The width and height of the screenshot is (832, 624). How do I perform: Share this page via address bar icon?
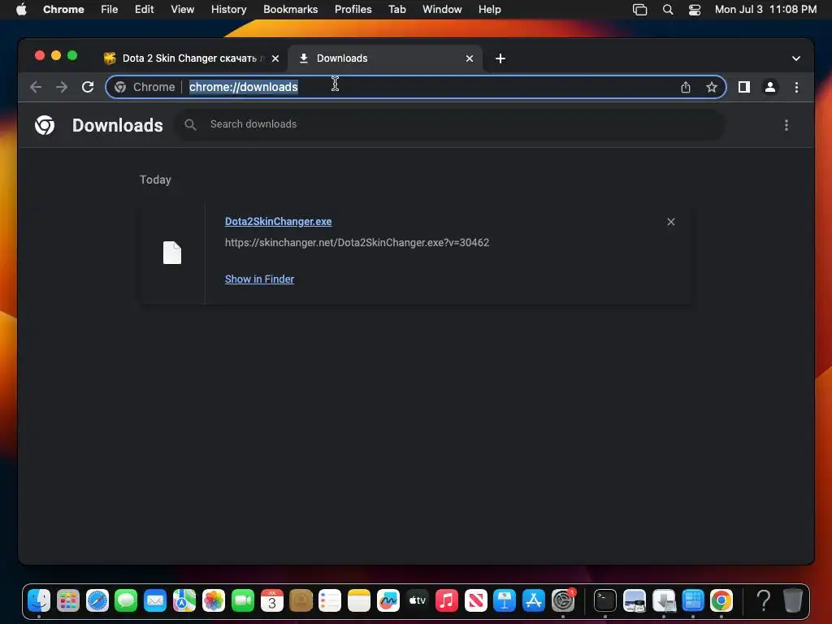click(x=686, y=87)
